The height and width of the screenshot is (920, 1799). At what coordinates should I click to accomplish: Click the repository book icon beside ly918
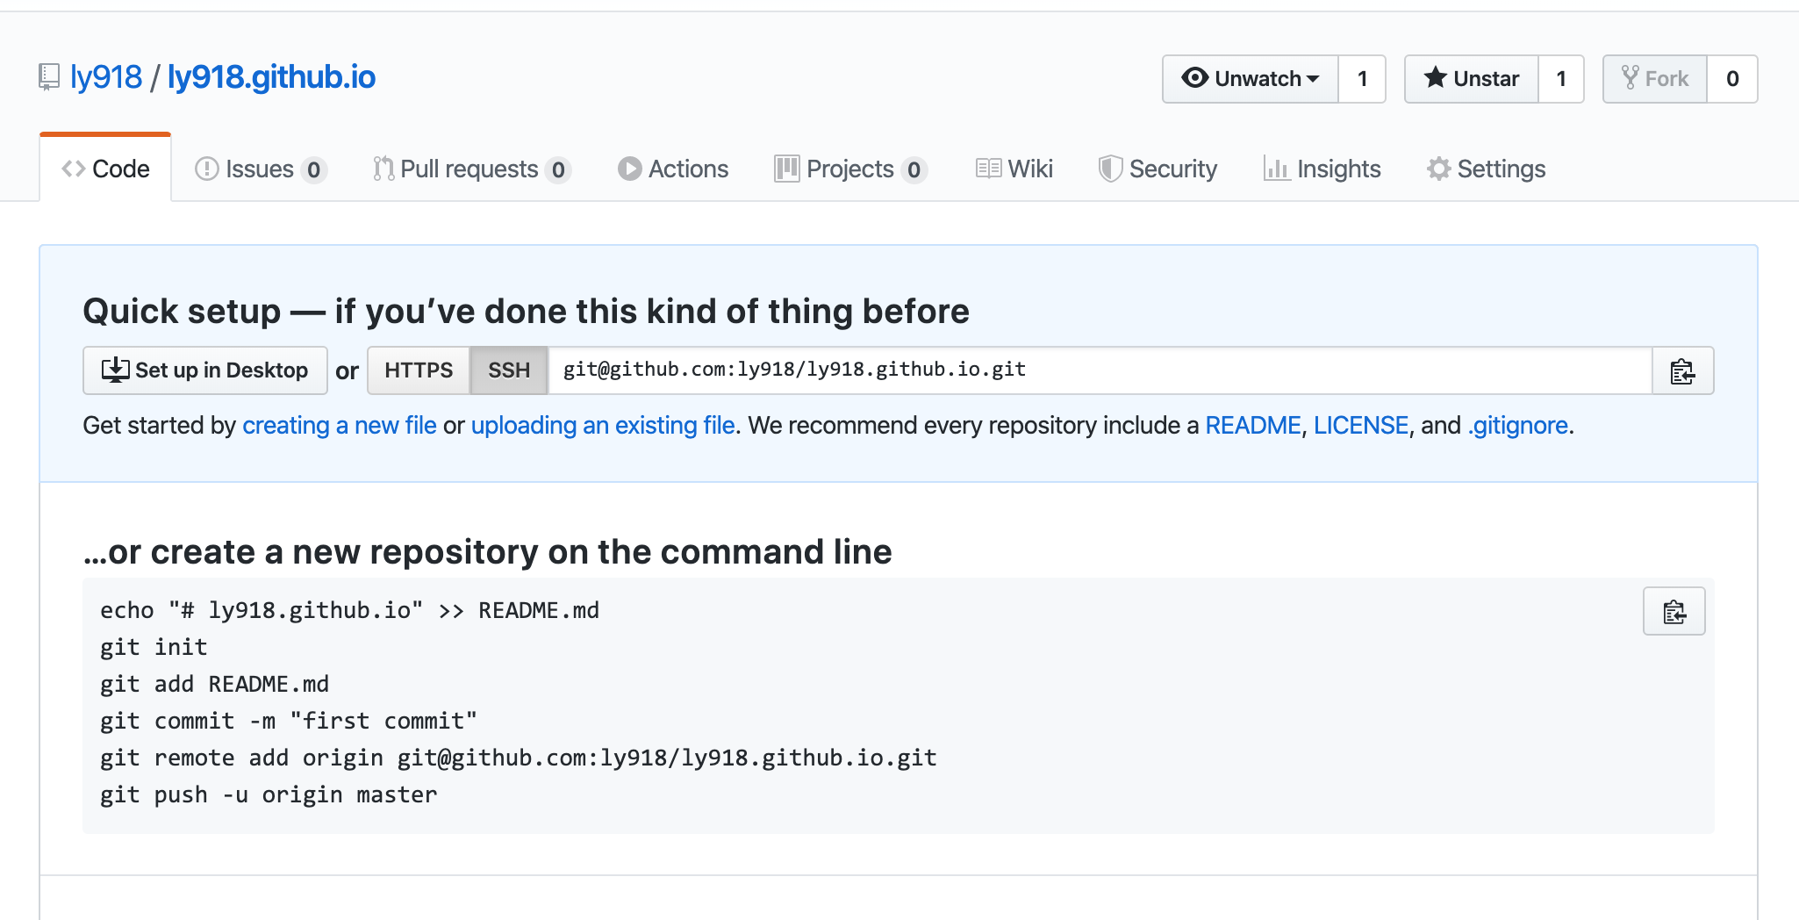(49, 77)
